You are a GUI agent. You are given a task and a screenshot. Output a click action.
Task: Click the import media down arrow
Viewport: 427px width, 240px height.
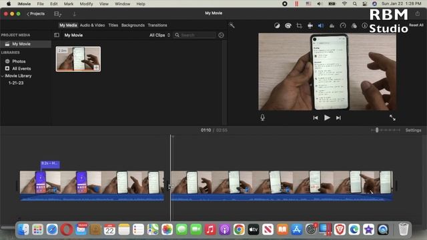(x=74, y=14)
